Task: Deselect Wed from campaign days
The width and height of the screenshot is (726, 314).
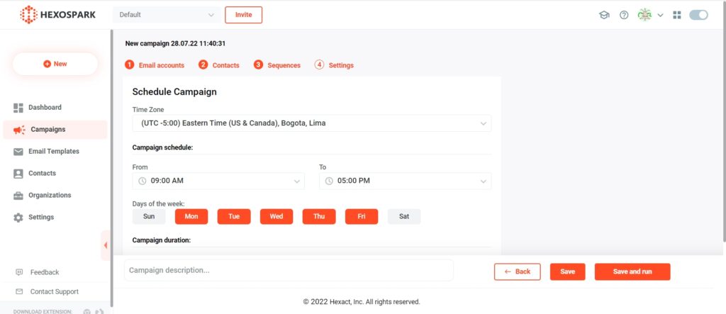Action: pyautogui.click(x=277, y=216)
